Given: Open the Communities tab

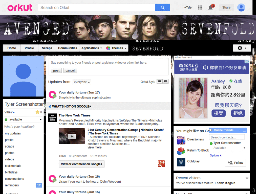Looking at the screenshot, I should tap(68, 48).
